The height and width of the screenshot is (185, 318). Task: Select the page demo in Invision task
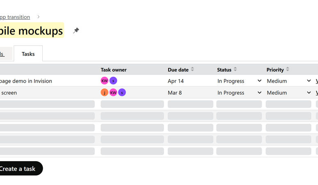pyautogui.click(x=26, y=81)
